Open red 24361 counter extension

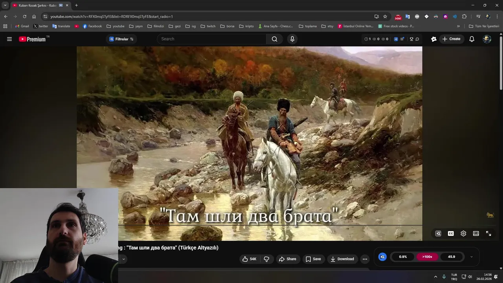[398, 17]
